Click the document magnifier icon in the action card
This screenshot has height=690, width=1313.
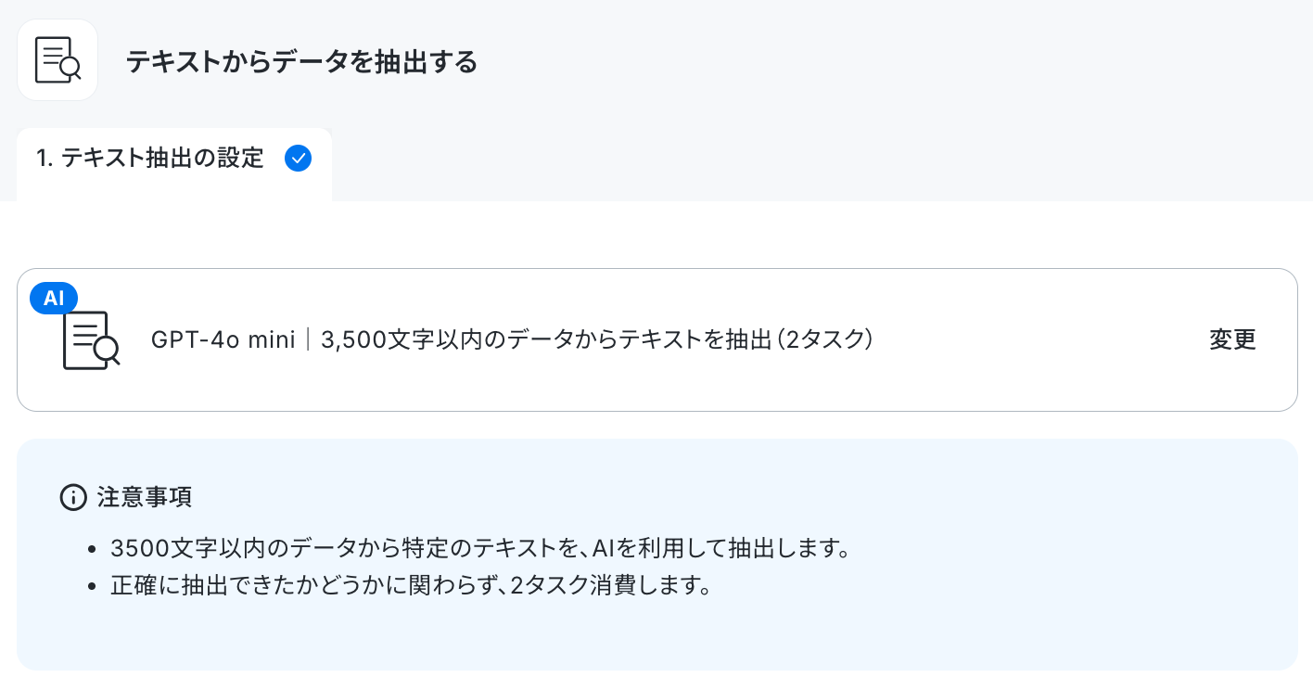click(x=91, y=340)
